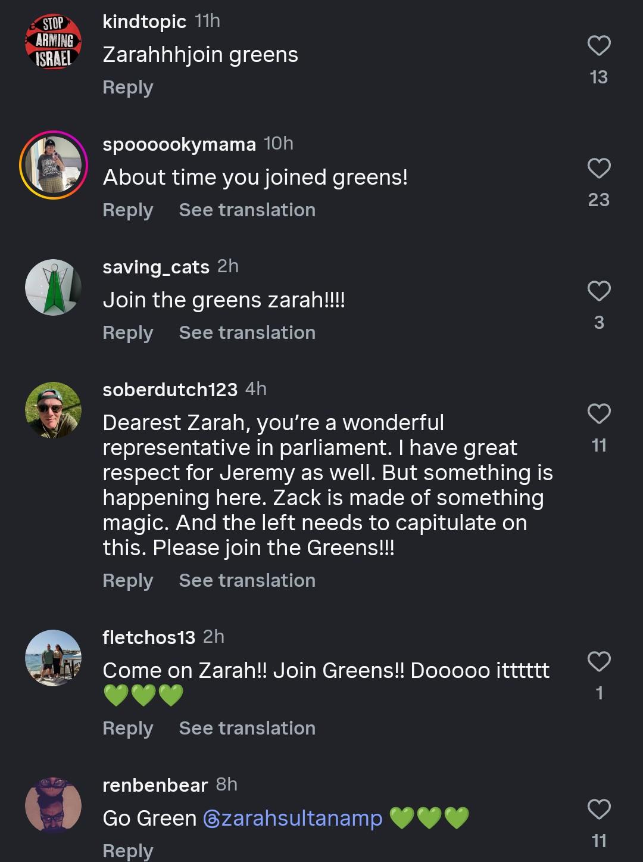The image size is (643, 862).
Task: See translation of saving_cats' comment
Action: pyautogui.click(x=247, y=333)
